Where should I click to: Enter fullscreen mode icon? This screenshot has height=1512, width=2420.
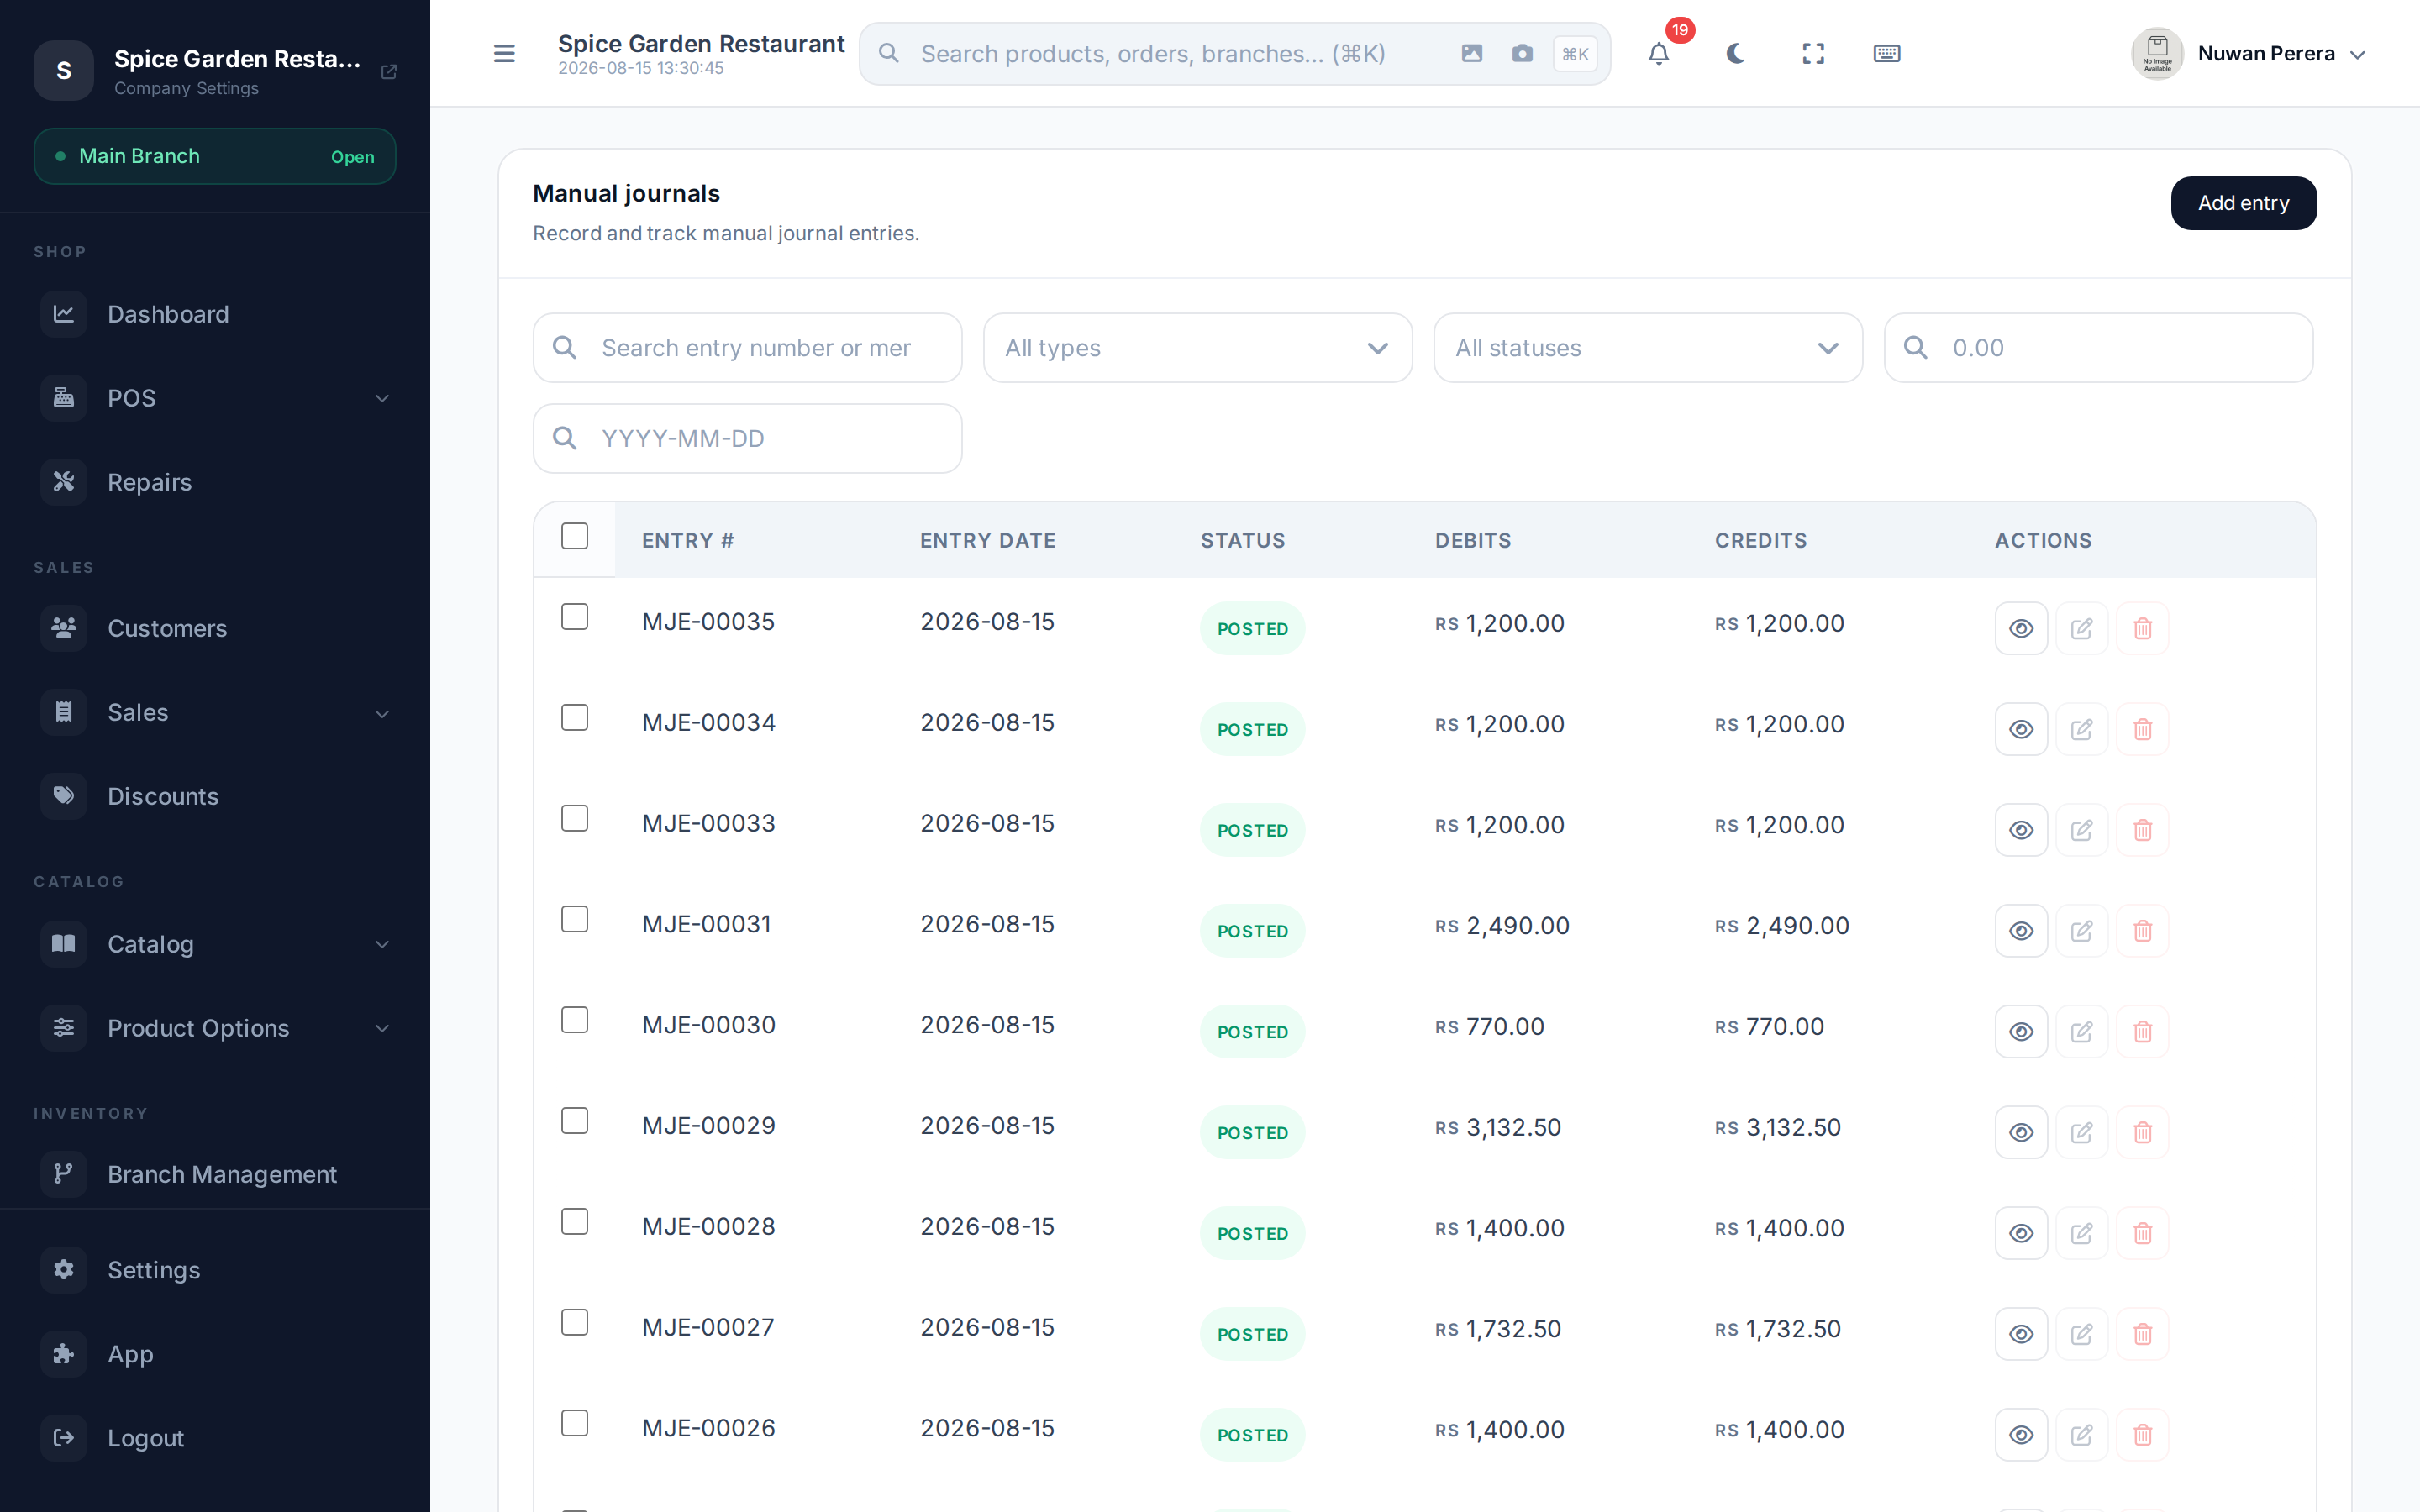(x=1813, y=54)
